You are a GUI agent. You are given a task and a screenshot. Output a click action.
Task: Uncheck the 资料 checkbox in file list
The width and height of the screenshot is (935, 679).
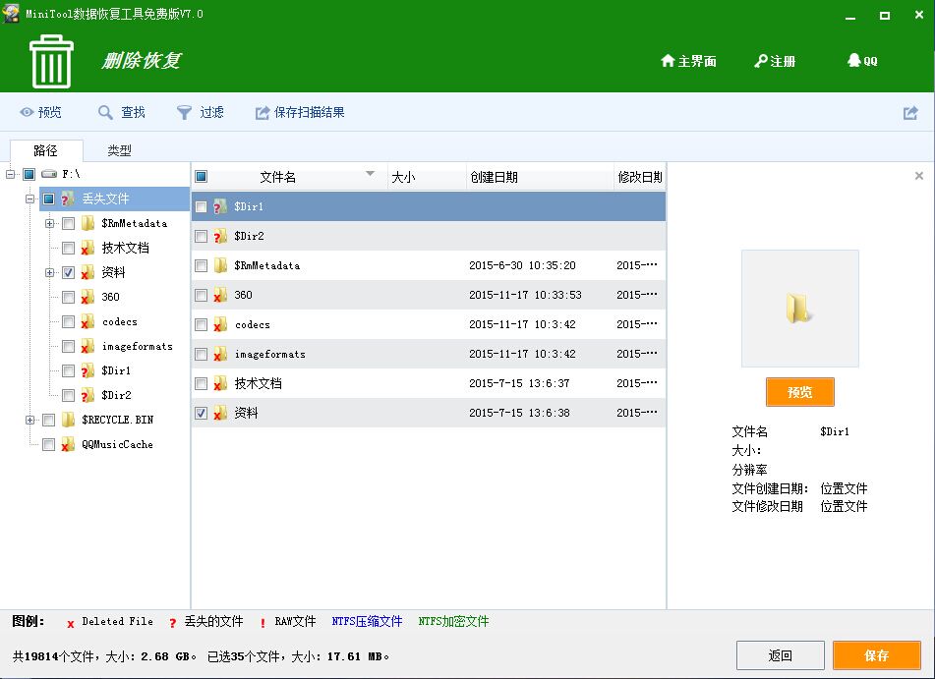pyautogui.click(x=201, y=413)
